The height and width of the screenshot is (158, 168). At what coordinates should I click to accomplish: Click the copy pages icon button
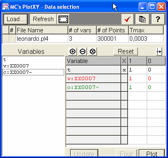pos(142,20)
